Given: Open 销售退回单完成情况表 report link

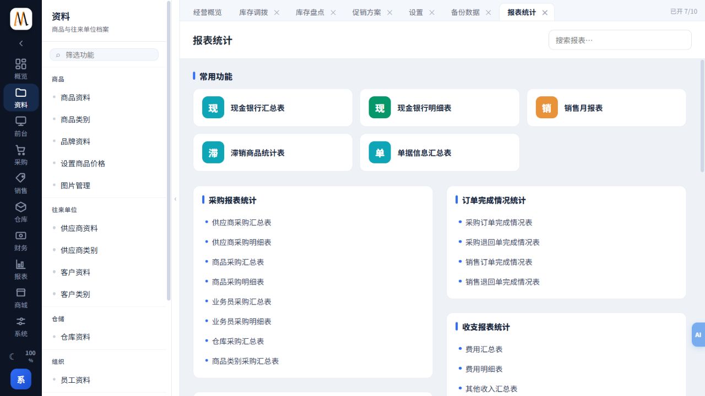Looking at the screenshot, I should click(502, 282).
